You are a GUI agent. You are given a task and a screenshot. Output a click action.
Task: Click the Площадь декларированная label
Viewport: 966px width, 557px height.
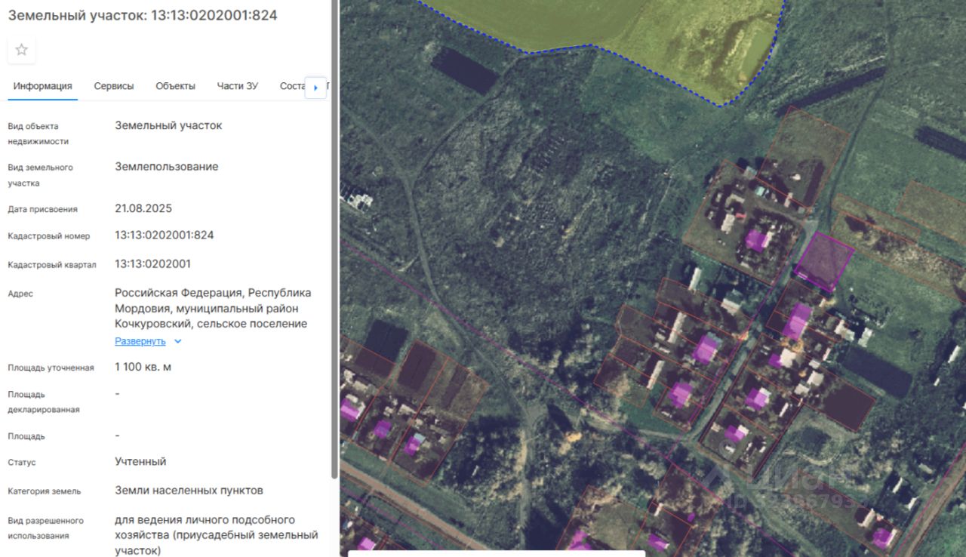[44, 402]
